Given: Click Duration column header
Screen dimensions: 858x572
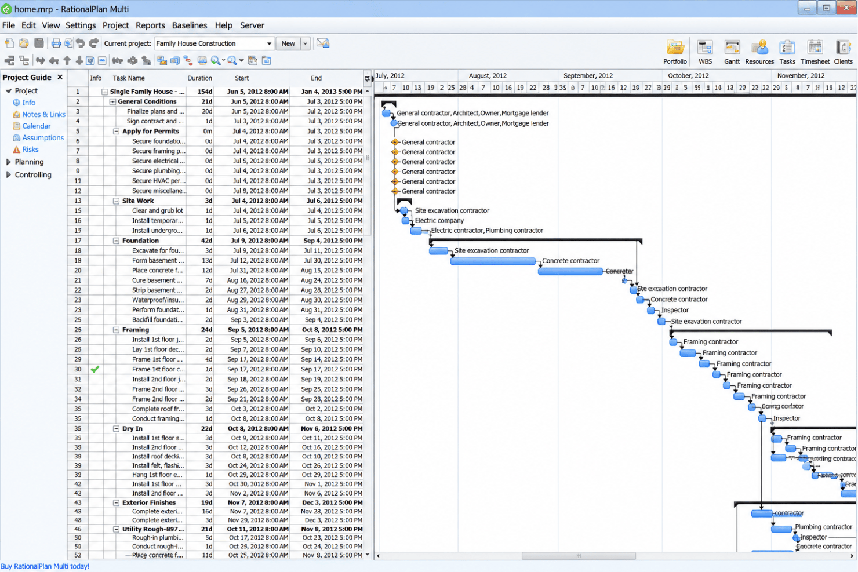Looking at the screenshot, I should click(199, 78).
